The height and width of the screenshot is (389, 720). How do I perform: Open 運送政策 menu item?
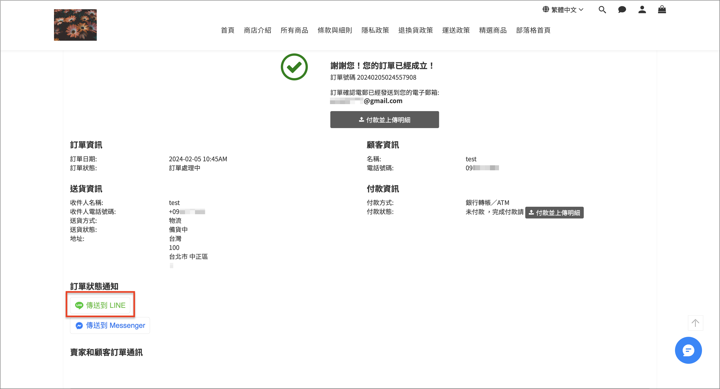(456, 30)
